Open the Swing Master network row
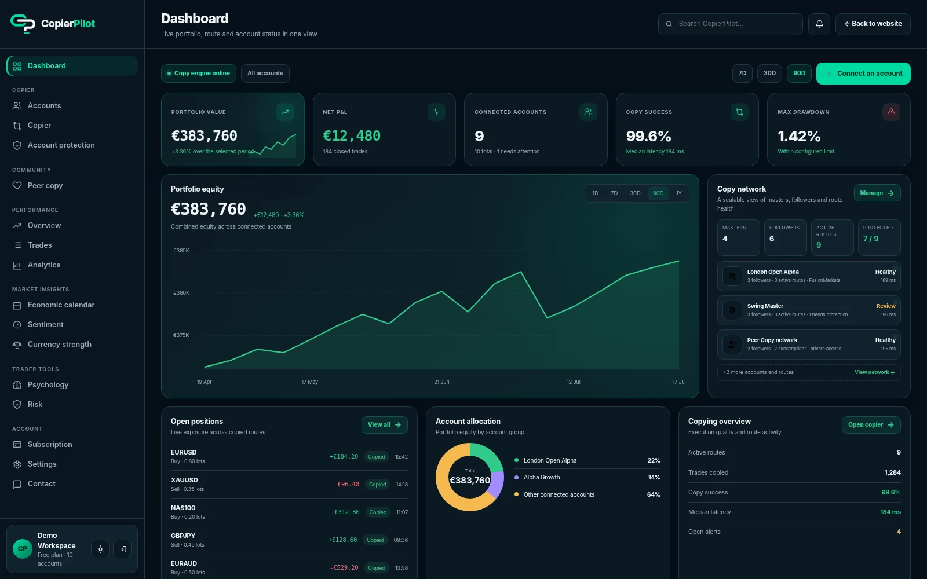Viewport: 927px width, 579px height. pos(809,310)
